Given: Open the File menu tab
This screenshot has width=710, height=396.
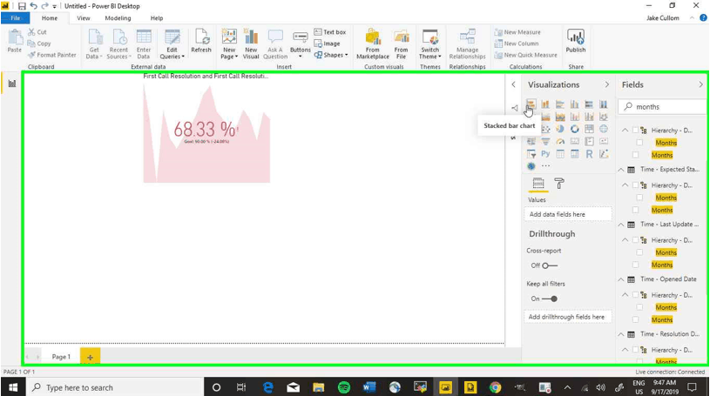Looking at the screenshot, I should (16, 18).
